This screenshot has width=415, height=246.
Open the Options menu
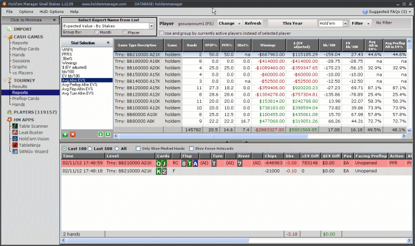click(26, 11)
